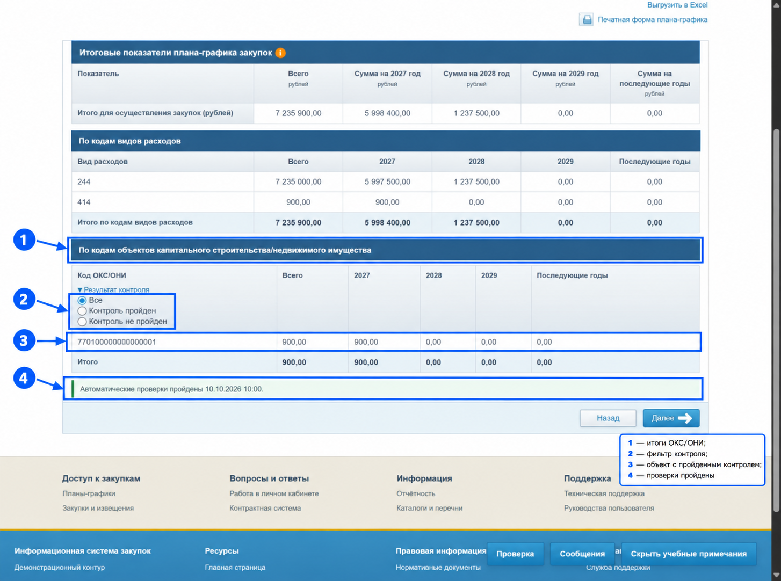This screenshot has width=781, height=581.
Task: Open Техническая поддержка footer link
Action: (x=604, y=493)
